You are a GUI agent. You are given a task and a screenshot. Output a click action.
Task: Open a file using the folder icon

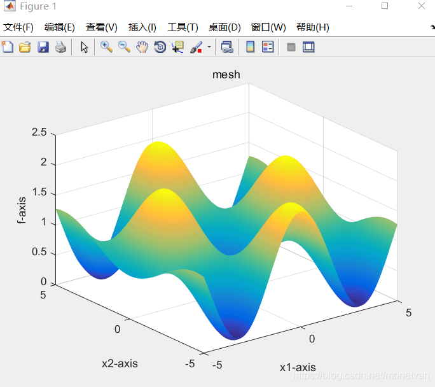25,47
